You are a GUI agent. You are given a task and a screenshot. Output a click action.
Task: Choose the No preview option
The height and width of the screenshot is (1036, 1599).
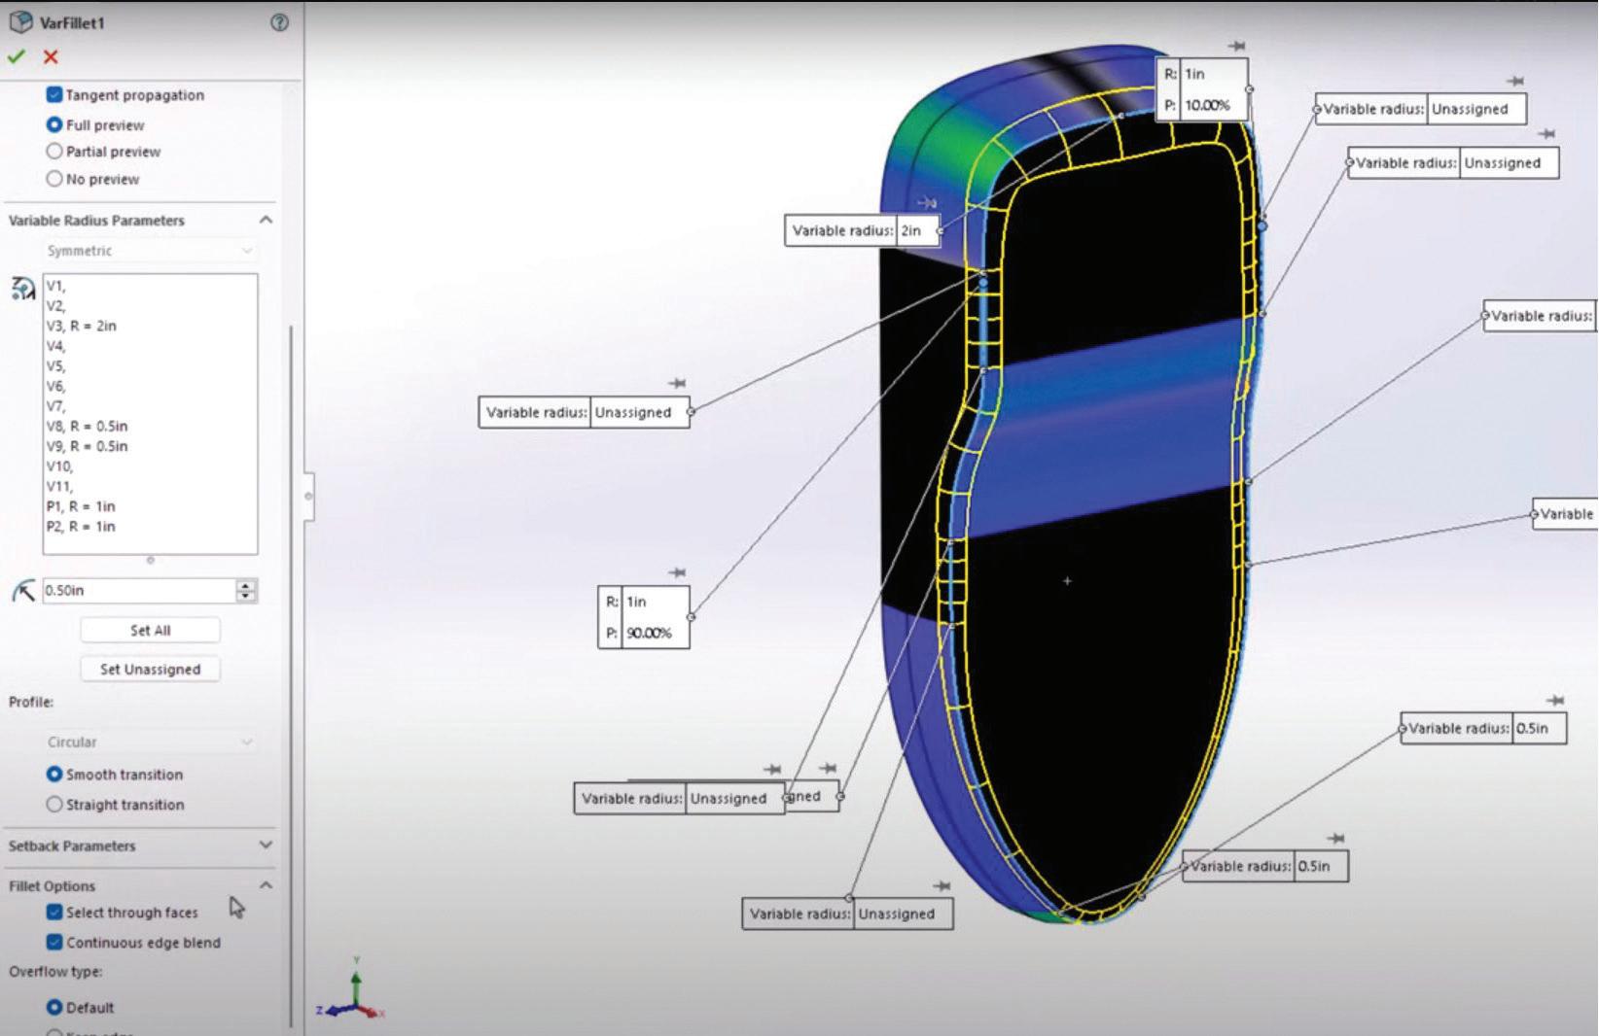pyautogui.click(x=54, y=179)
